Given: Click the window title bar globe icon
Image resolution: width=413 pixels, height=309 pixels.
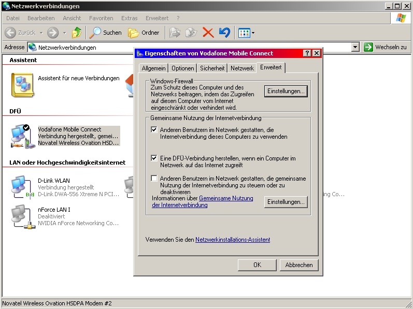Looking at the screenshot, I should [6, 6].
